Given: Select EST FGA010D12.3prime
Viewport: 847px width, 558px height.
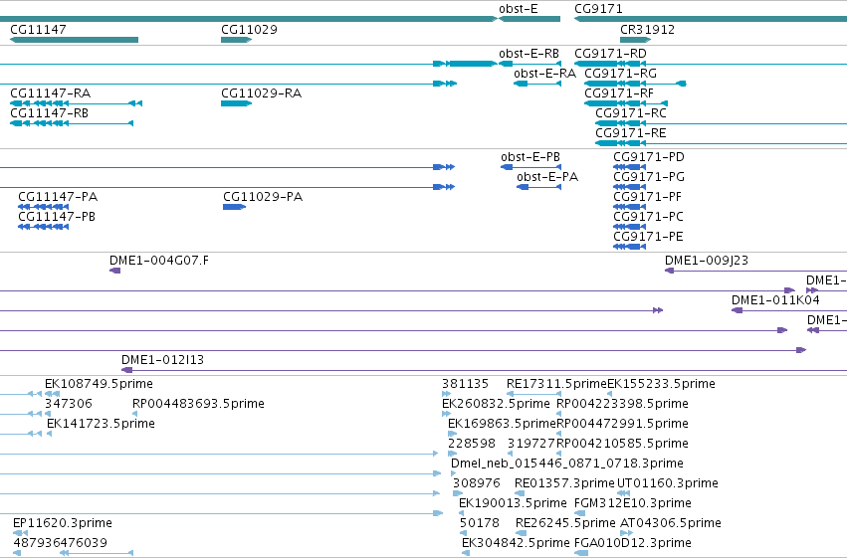Looking at the screenshot, I should click(581, 553).
